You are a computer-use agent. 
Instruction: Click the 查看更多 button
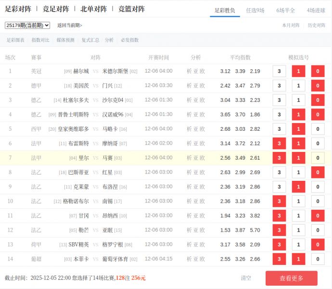tap(291, 278)
